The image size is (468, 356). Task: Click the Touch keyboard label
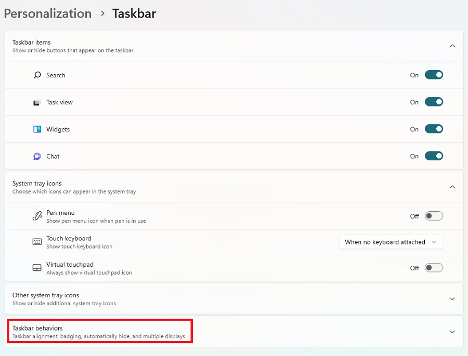(69, 238)
